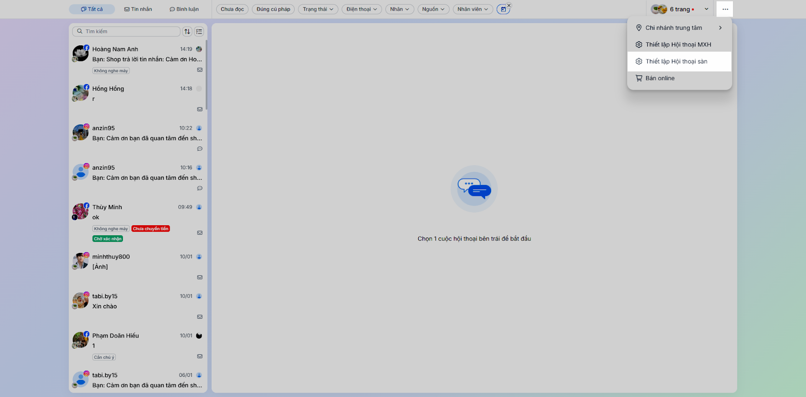Click the assignee icon on Thùy Minh row

pos(199,207)
